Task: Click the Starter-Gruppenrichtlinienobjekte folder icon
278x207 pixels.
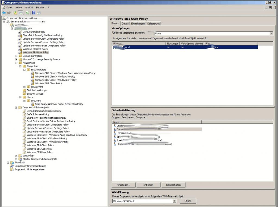Action: coord(20,159)
